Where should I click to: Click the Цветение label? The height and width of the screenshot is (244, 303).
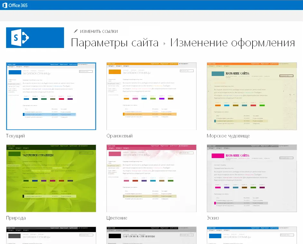(x=117, y=218)
